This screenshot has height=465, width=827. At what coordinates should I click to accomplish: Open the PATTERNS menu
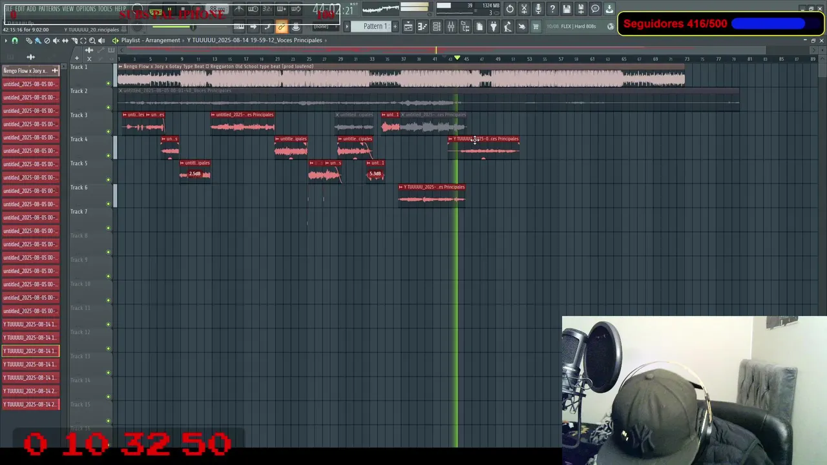pyautogui.click(x=49, y=8)
